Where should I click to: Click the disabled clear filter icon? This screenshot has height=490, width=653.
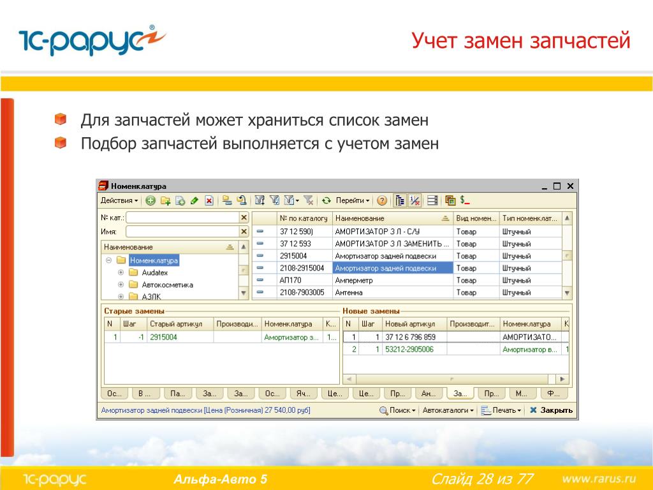tap(309, 200)
